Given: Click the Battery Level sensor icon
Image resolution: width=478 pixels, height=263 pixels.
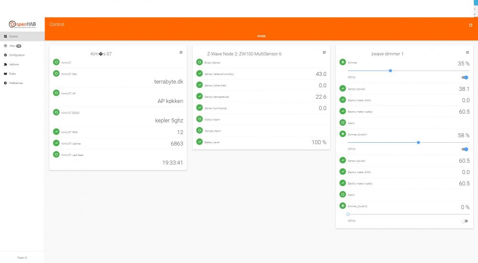Looking at the screenshot, I should [199, 142].
